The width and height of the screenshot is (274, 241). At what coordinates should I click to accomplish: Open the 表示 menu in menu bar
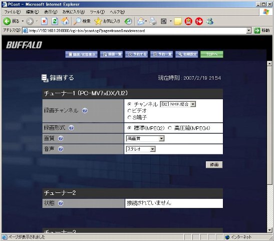[51, 12]
